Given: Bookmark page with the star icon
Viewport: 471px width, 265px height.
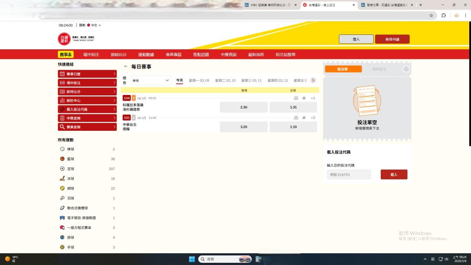Looking at the screenshot, I should (431, 15).
